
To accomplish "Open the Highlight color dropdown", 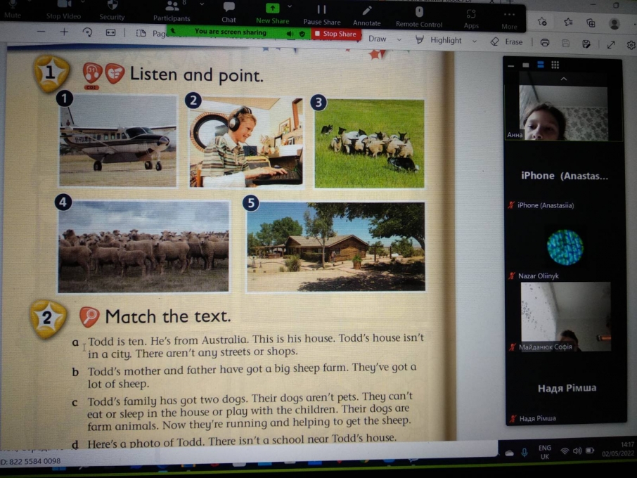I will tap(475, 41).
